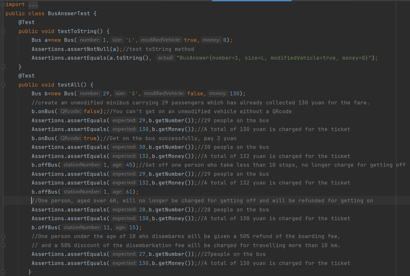The width and height of the screenshot is (410, 276).
Task: Click the value 11 in the last offBus call
Action: click(106, 227)
